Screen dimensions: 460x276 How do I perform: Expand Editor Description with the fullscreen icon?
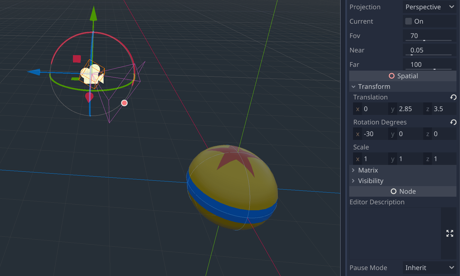tap(450, 233)
